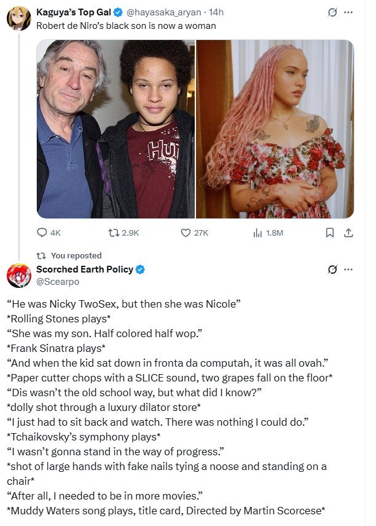Click the @Scearpo handle

[58, 281]
